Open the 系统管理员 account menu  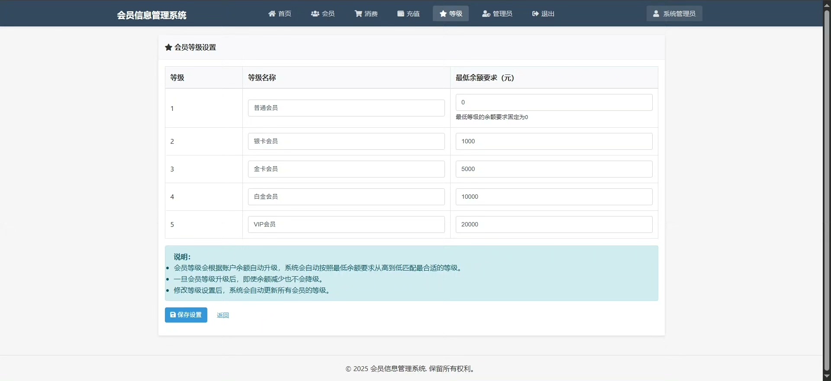tap(674, 14)
